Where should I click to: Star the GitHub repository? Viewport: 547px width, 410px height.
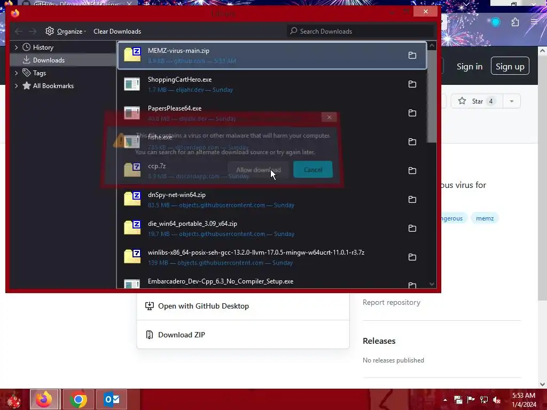pos(476,101)
